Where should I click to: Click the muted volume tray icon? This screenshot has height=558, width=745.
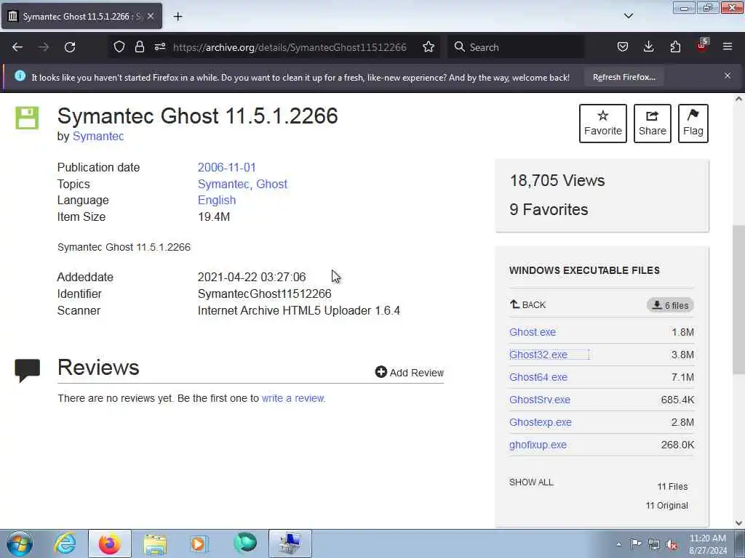tap(672, 544)
